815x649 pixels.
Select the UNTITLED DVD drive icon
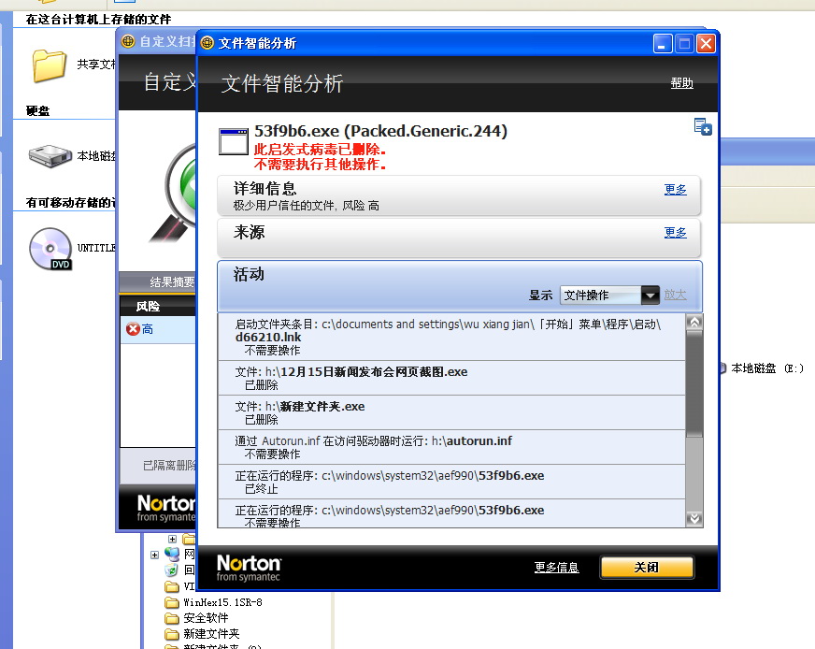pos(50,249)
